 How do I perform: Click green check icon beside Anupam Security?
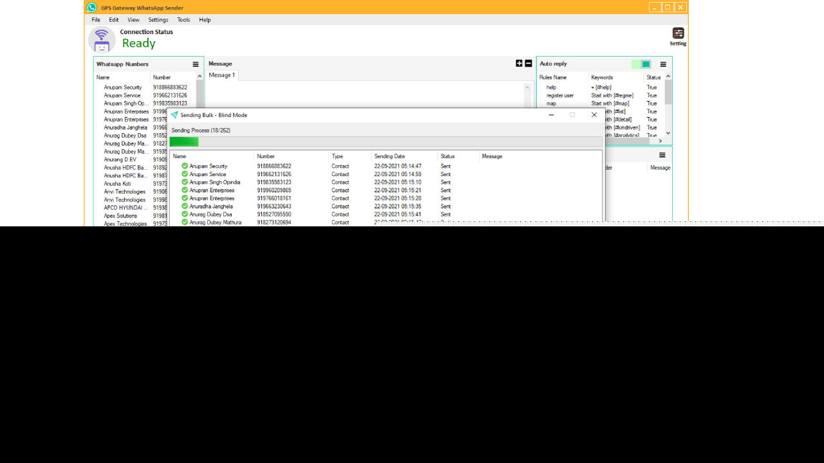[x=185, y=166]
